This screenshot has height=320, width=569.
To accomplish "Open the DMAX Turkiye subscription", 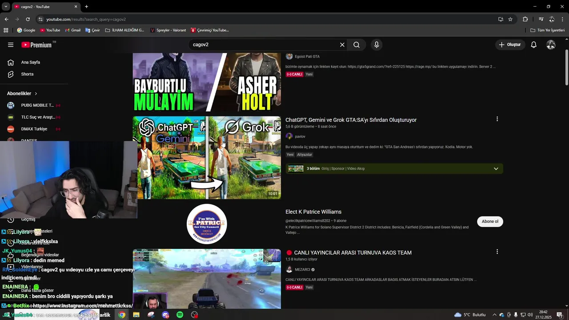I will [34, 129].
